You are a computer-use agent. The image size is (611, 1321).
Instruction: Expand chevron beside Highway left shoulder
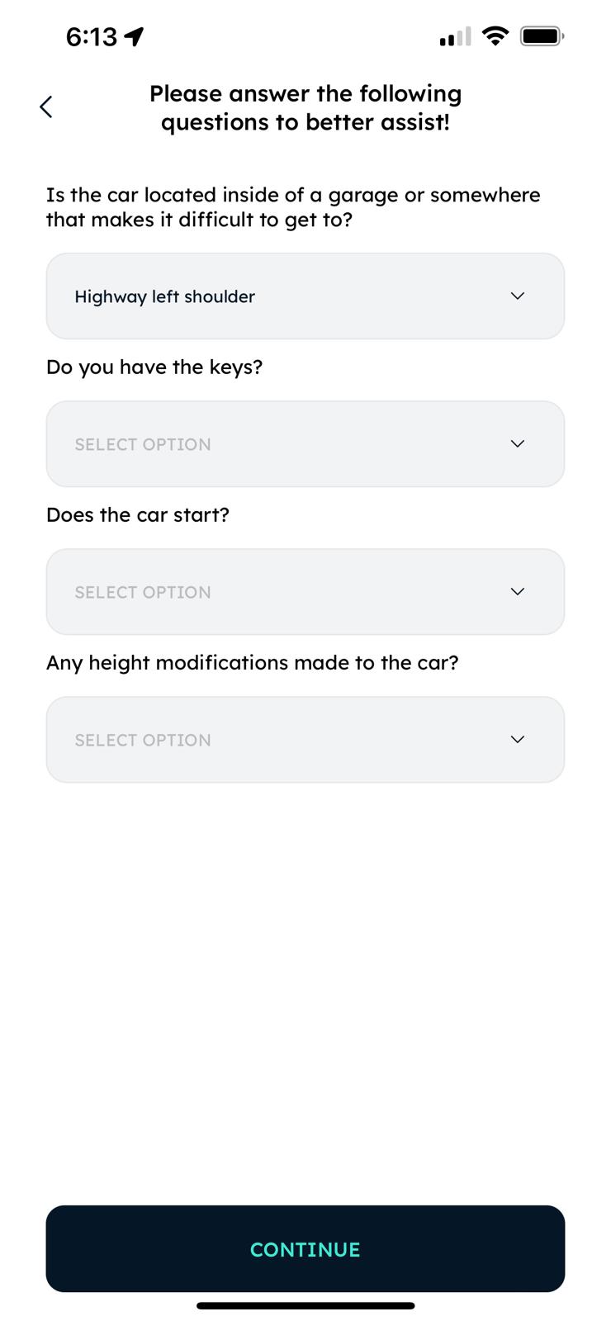(x=518, y=296)
